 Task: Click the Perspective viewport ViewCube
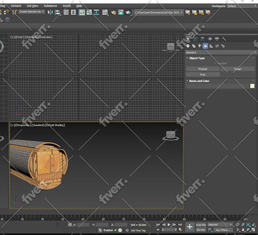pos(171,136)
